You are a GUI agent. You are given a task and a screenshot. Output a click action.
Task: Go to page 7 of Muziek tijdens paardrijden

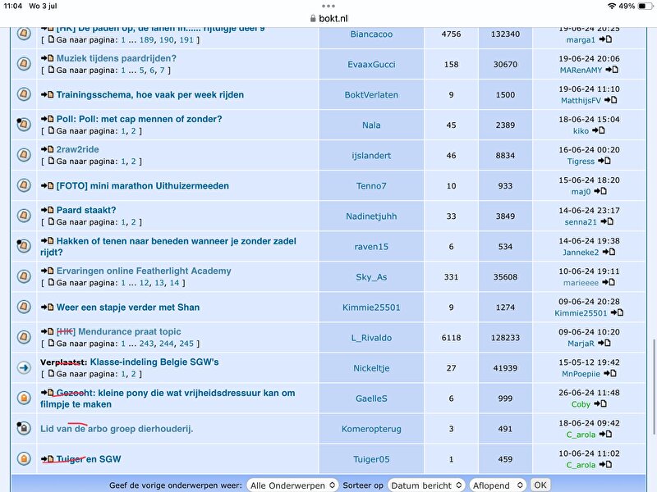162,71
